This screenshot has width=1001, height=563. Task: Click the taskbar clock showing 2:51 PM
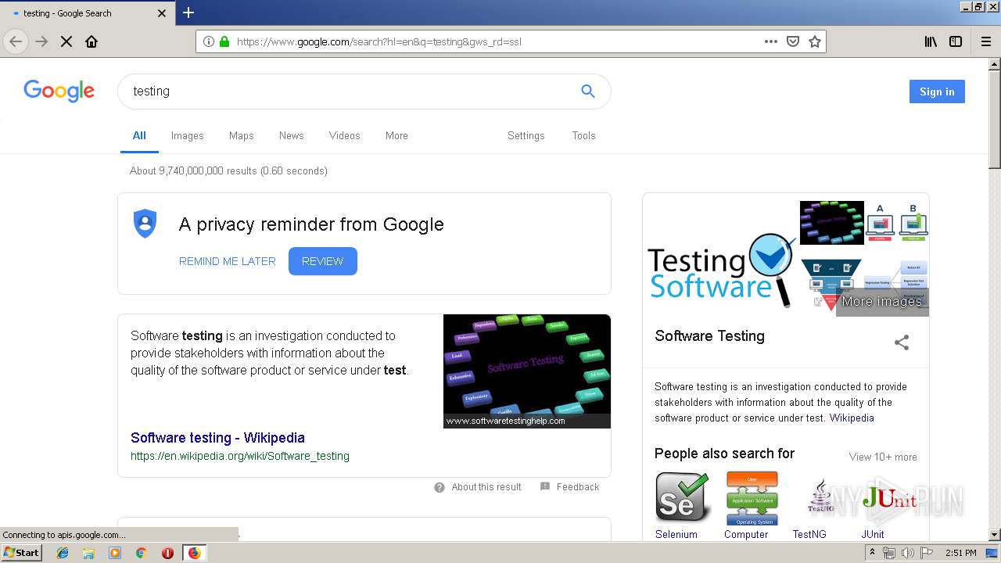[960, 553]
